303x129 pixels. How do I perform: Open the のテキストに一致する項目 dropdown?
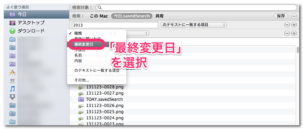pyautogui.click(x=193, y=25)
